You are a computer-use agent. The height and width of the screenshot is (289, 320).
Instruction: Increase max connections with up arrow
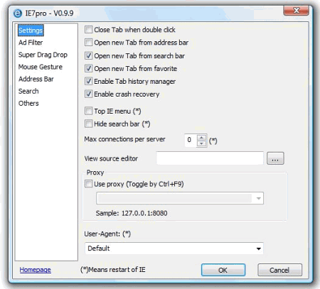tap(201, 138)
